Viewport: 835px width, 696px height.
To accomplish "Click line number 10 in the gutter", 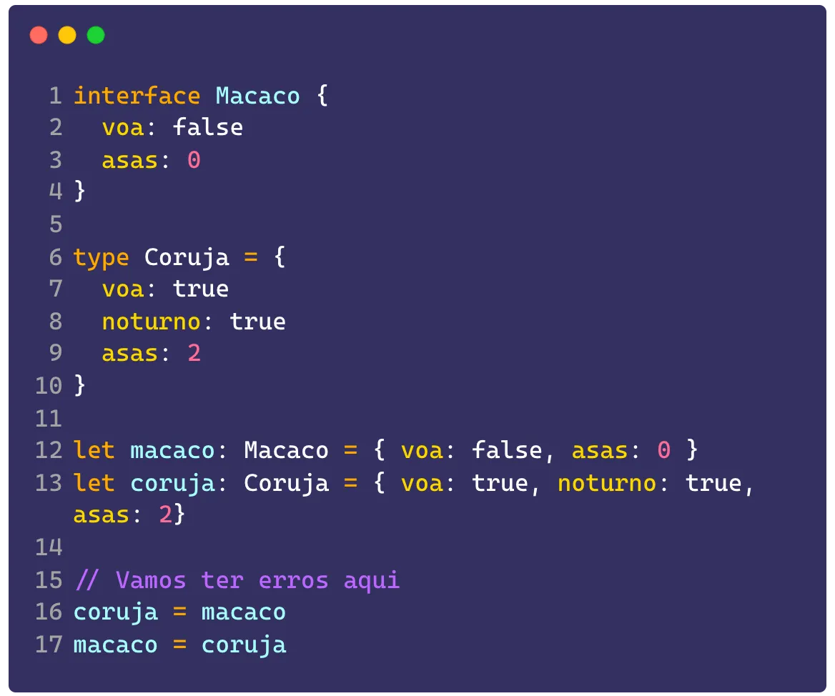I will pos(49,386).
